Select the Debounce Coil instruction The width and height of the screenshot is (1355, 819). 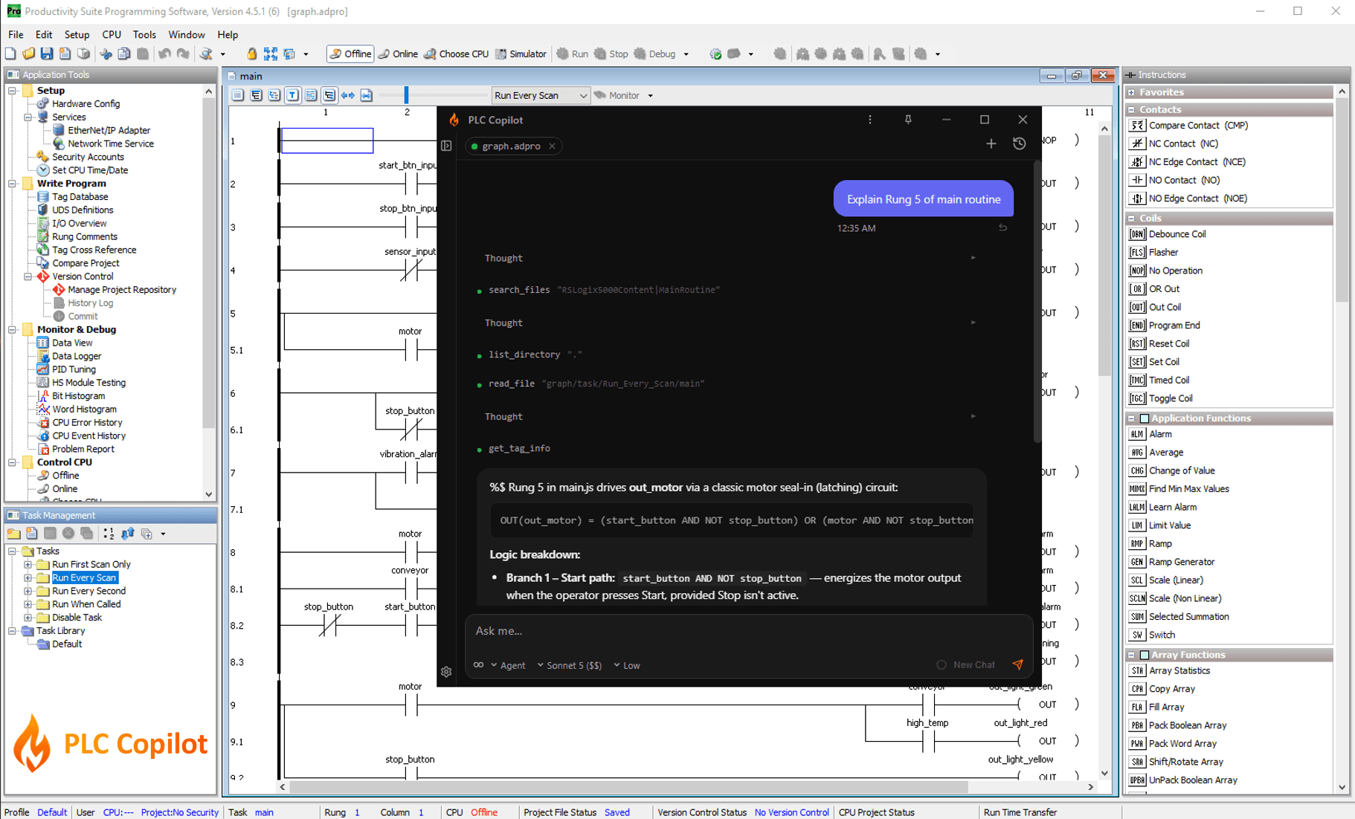pos(1177,234)
